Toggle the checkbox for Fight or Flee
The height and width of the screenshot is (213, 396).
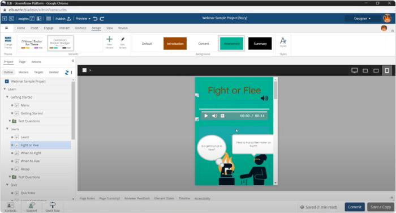(x=17, y=145)
